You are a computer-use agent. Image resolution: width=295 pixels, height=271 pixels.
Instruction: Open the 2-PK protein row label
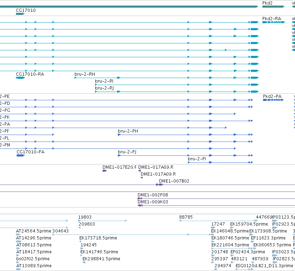5,117
